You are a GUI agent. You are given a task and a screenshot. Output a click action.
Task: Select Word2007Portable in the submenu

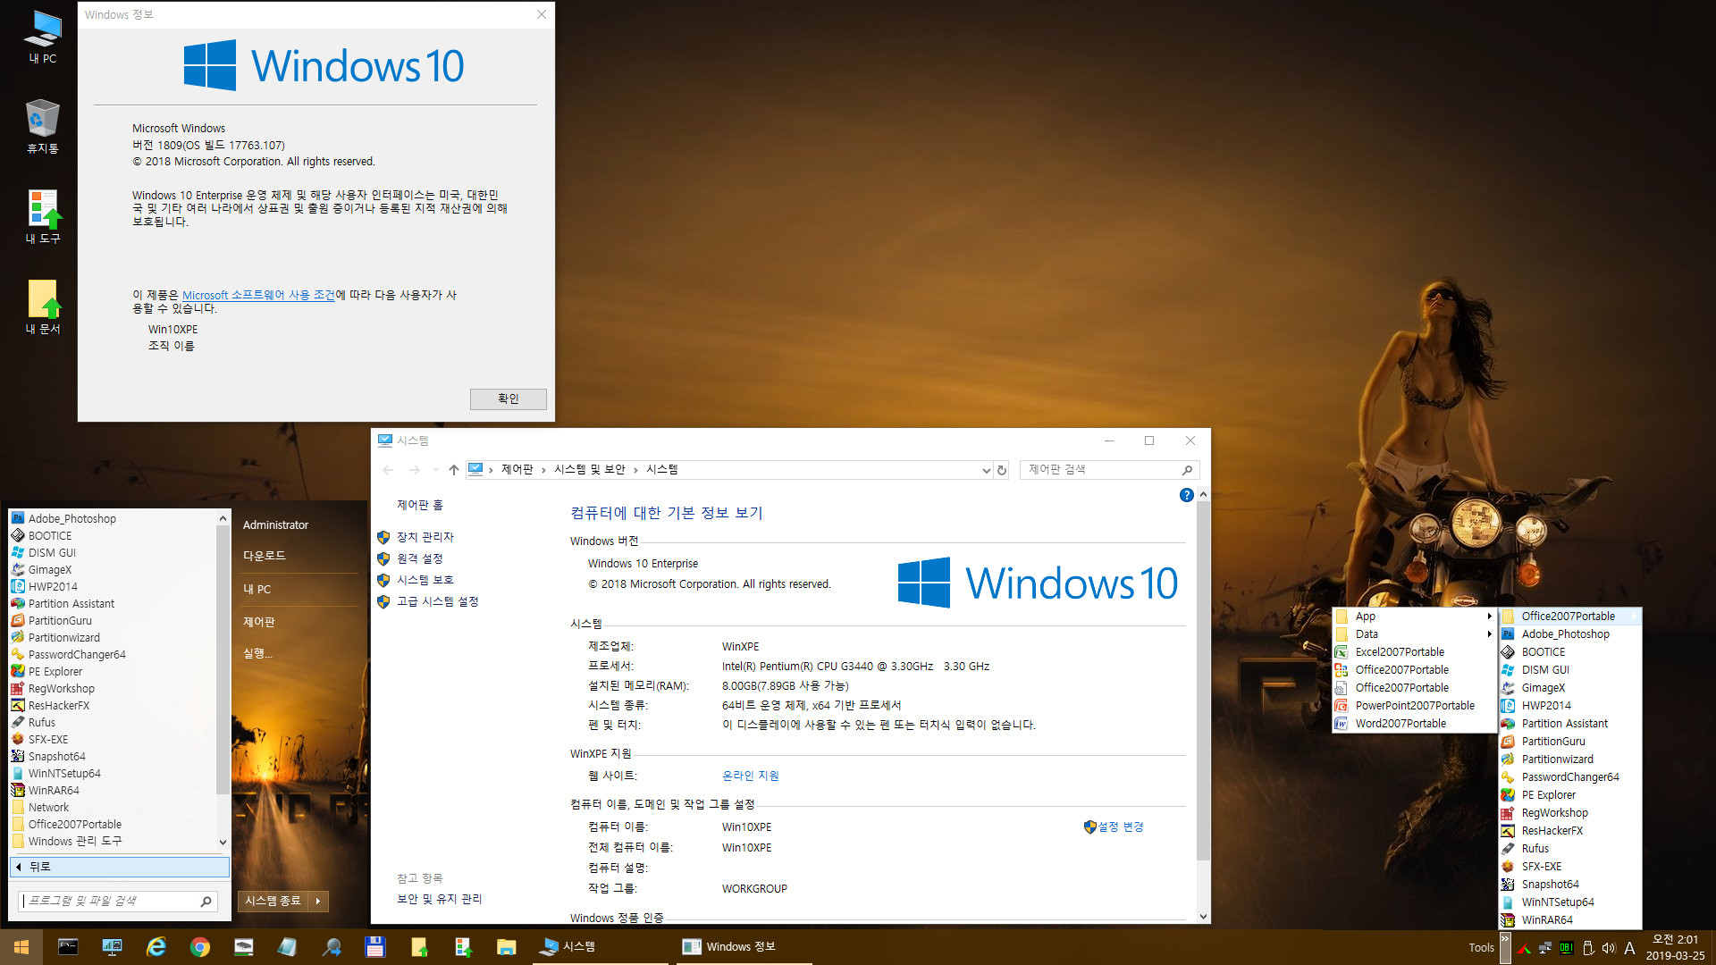(x=1401, y=723)
